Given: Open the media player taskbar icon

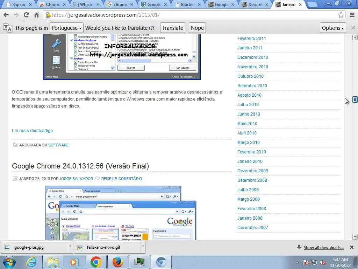Looking at the screenshot, I should [74, 262].
